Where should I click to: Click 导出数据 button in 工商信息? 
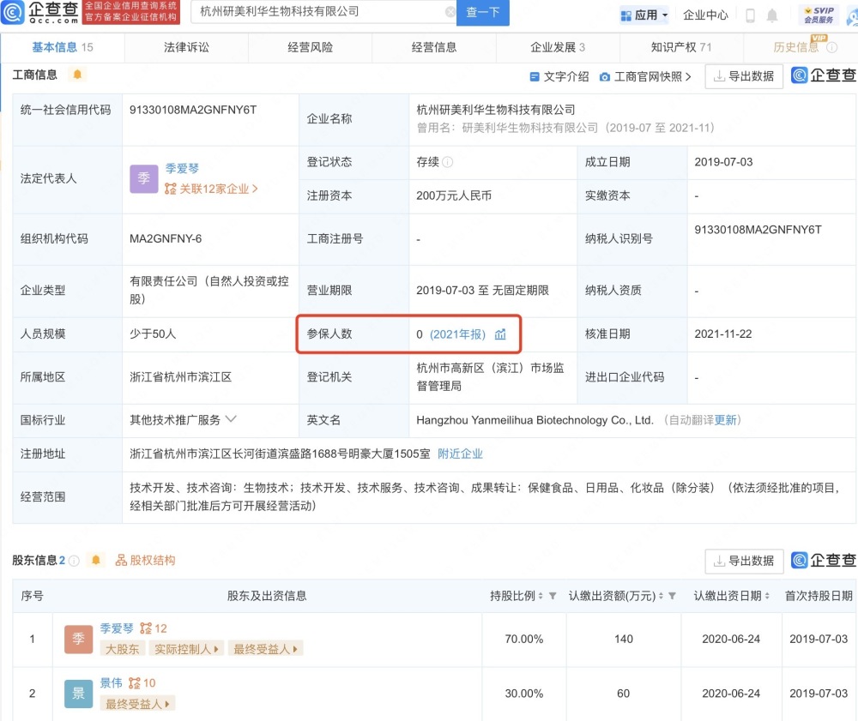(x=744, y=76)
